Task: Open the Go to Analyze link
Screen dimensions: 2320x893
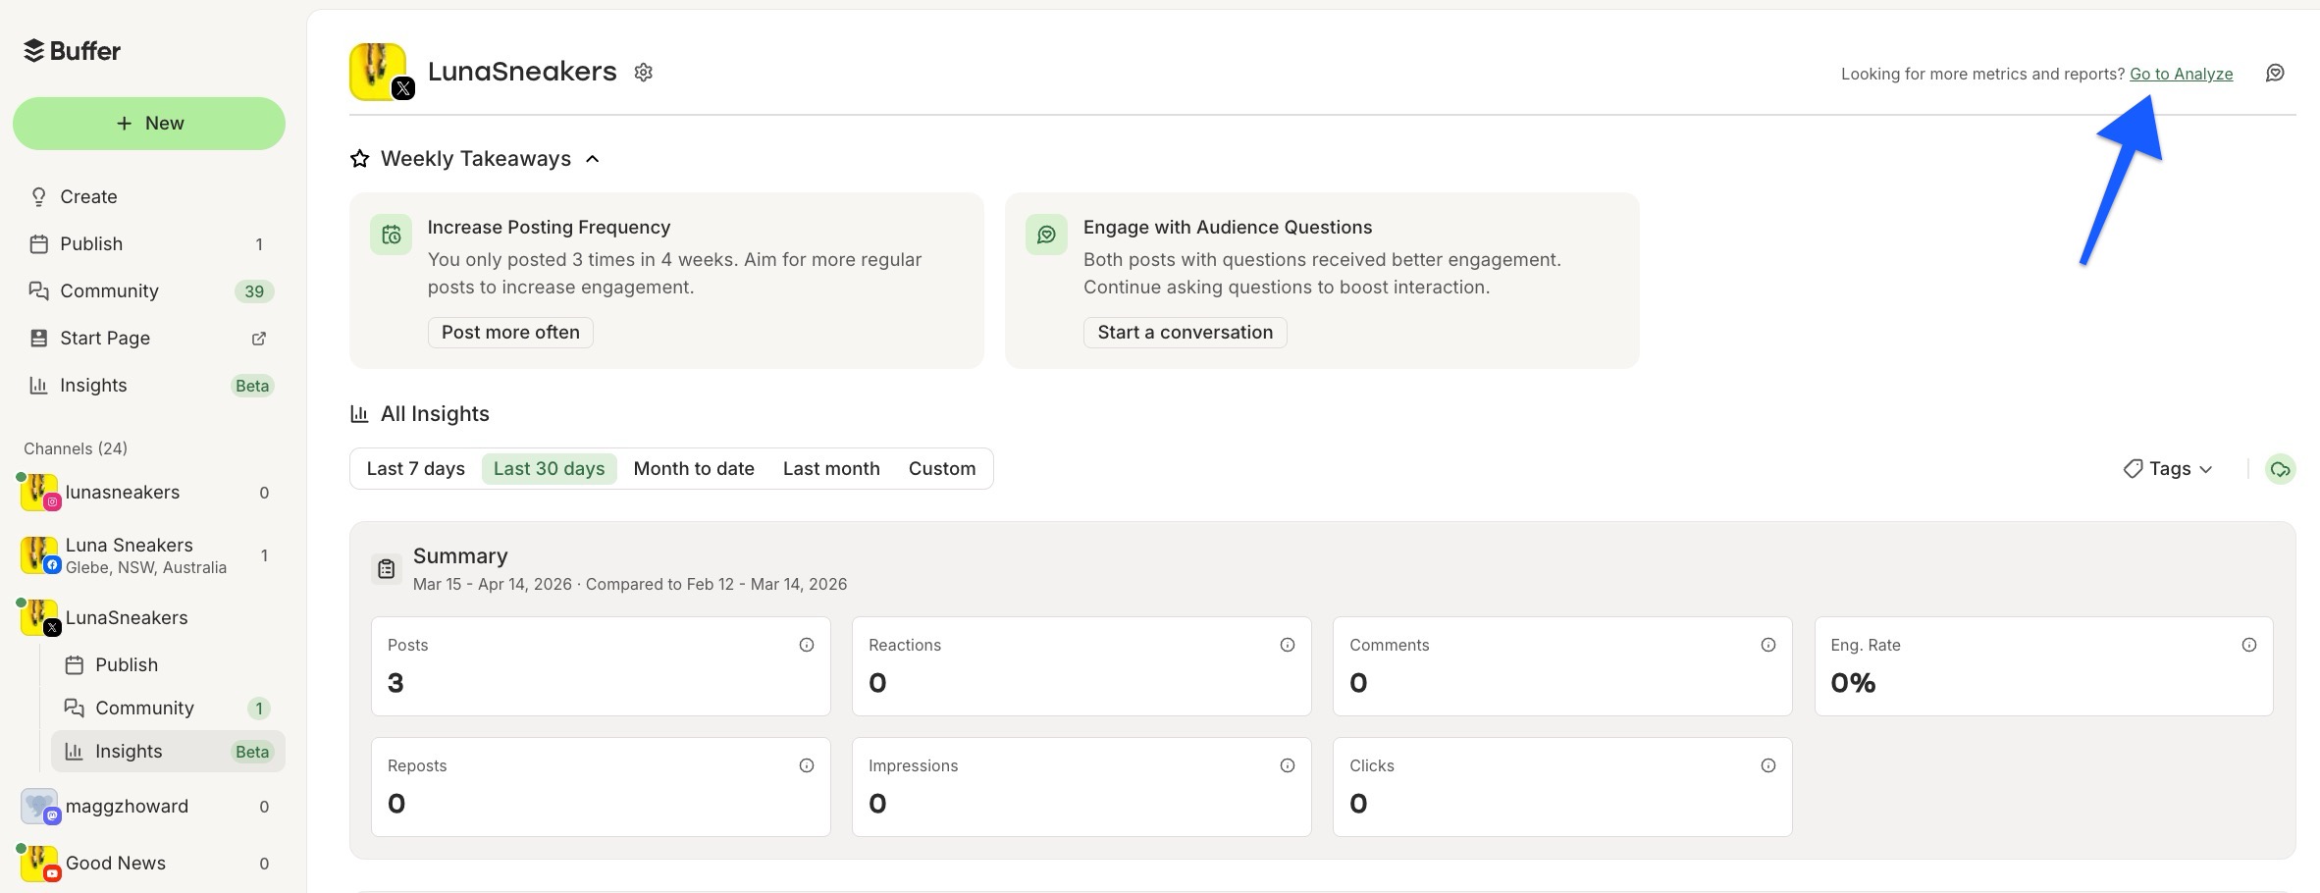Action: pos(2181,73)
